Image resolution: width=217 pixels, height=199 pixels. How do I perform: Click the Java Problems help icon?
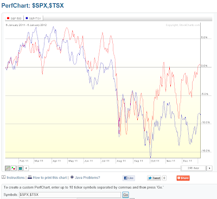[72, 177]
